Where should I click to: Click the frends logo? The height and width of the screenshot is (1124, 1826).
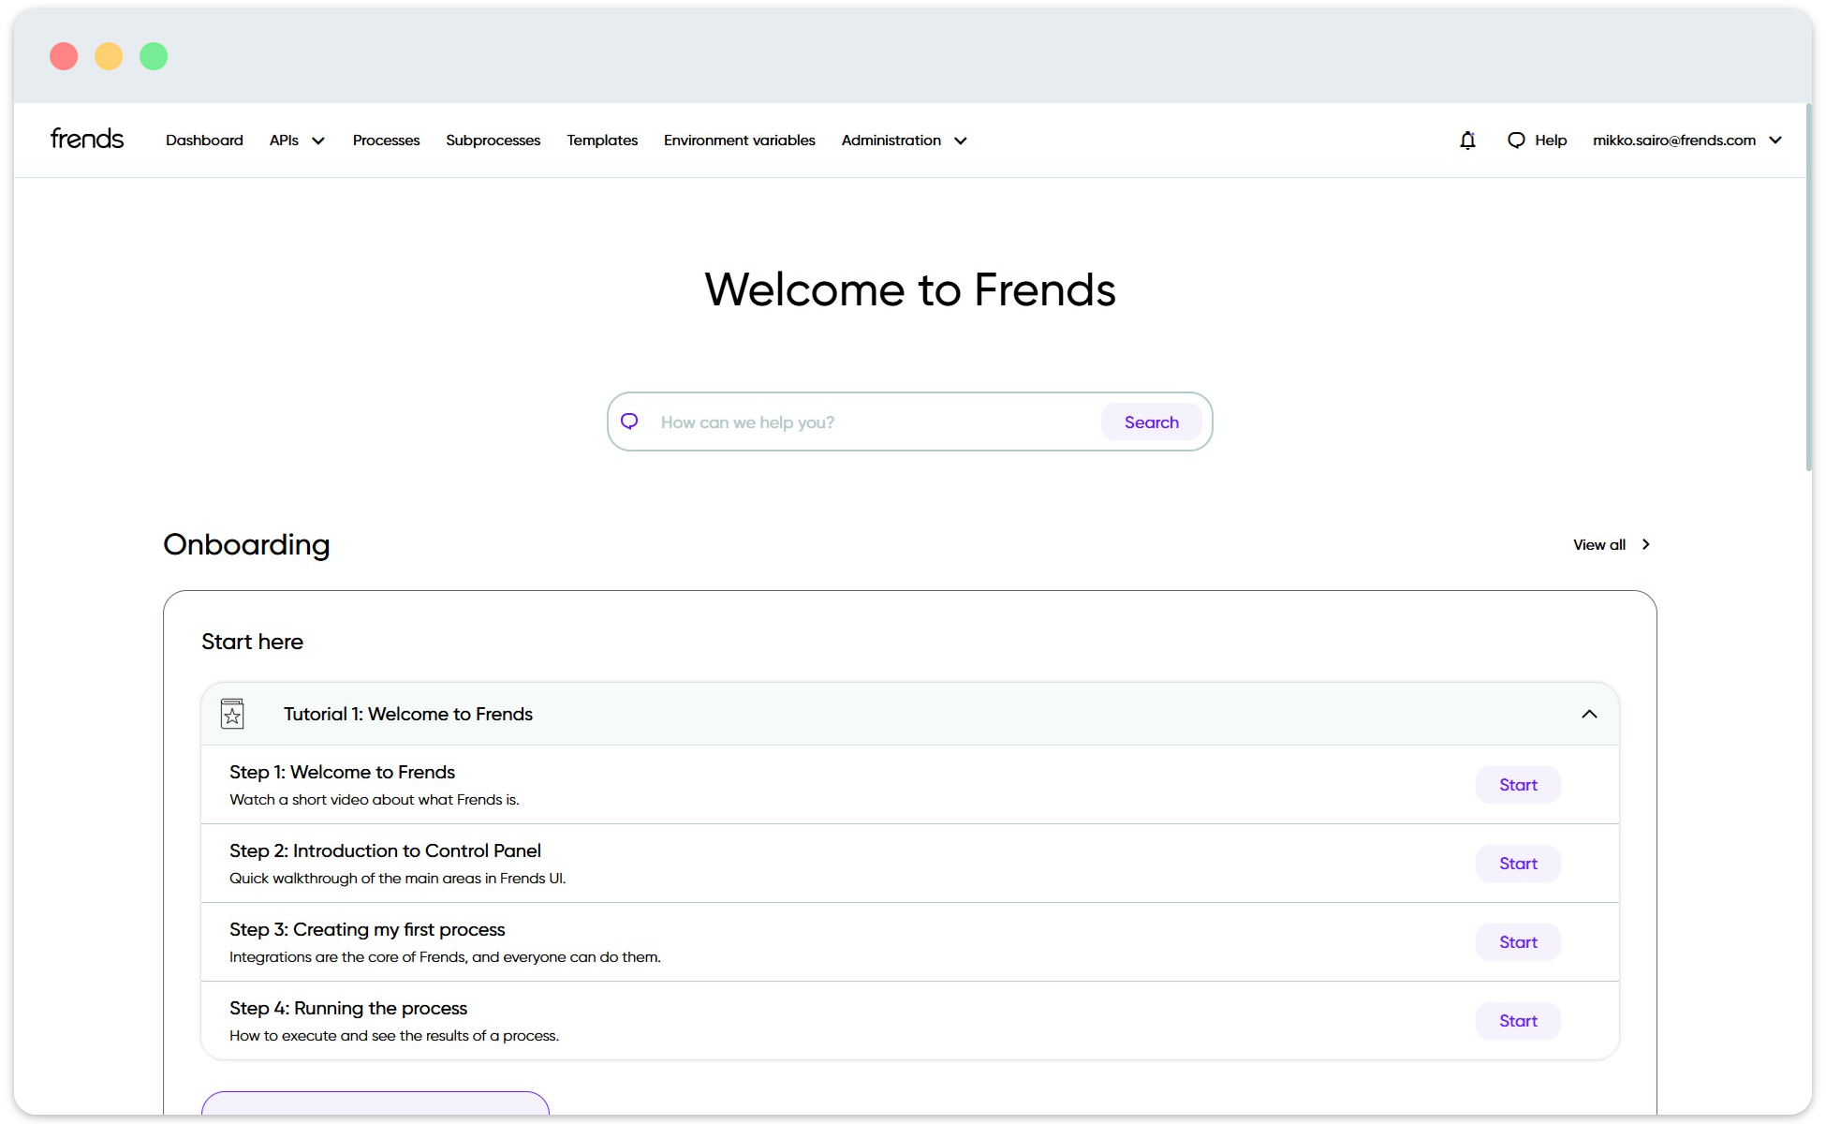[x=86, y=138]
